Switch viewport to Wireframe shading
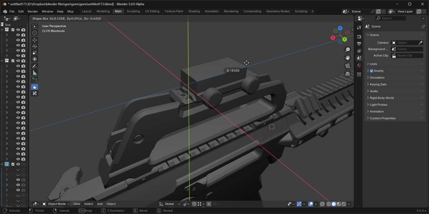Image resolution: width=429 pixels, height=214 pixels. tap(329, 204)
